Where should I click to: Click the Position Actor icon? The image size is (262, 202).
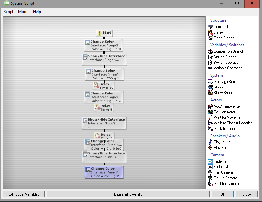[x=210, y=112]
